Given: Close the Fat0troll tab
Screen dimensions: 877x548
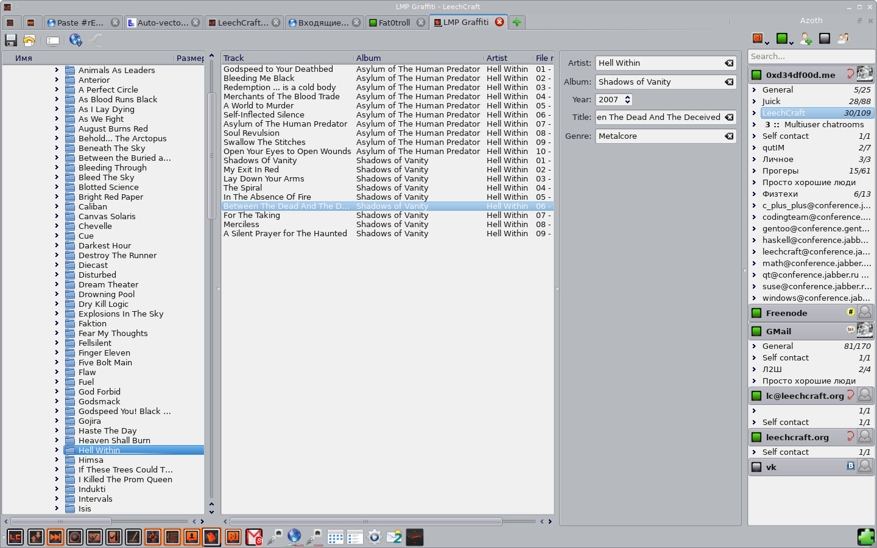Looking at the screenshot, I should pos(420,23).
